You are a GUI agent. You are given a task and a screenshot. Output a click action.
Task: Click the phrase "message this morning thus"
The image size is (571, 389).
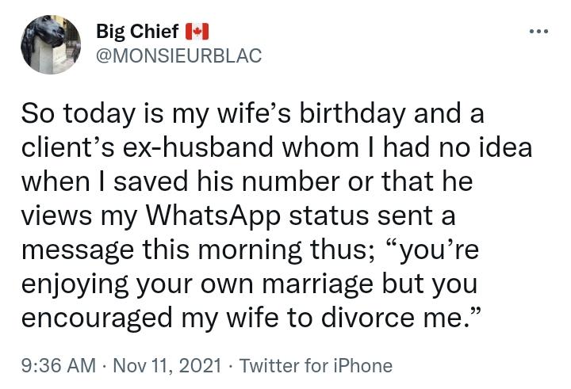click(197, 250)
